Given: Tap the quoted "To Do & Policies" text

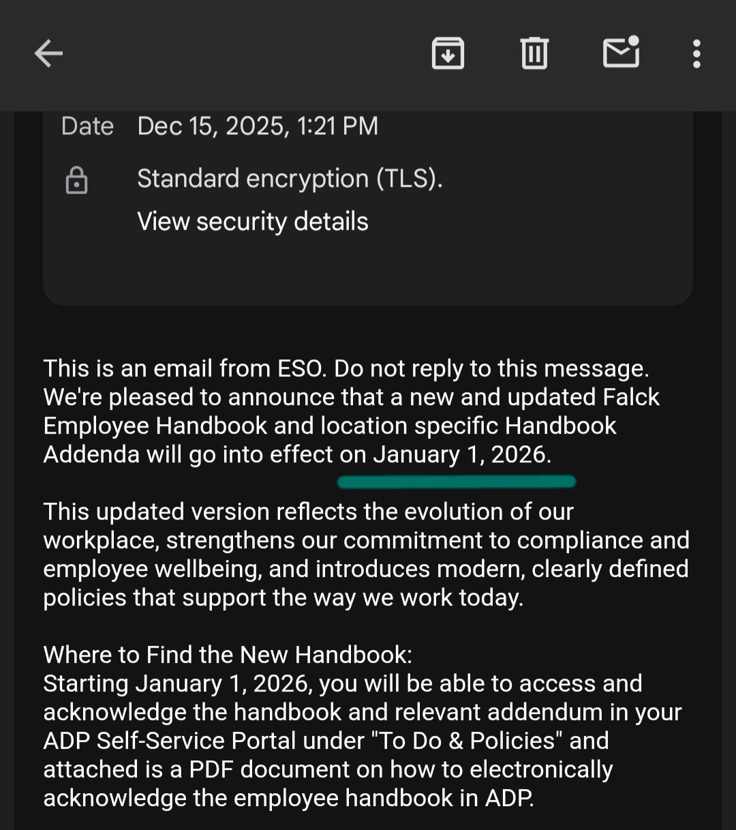Looking at the screenshot, I should tap(468, 741).
